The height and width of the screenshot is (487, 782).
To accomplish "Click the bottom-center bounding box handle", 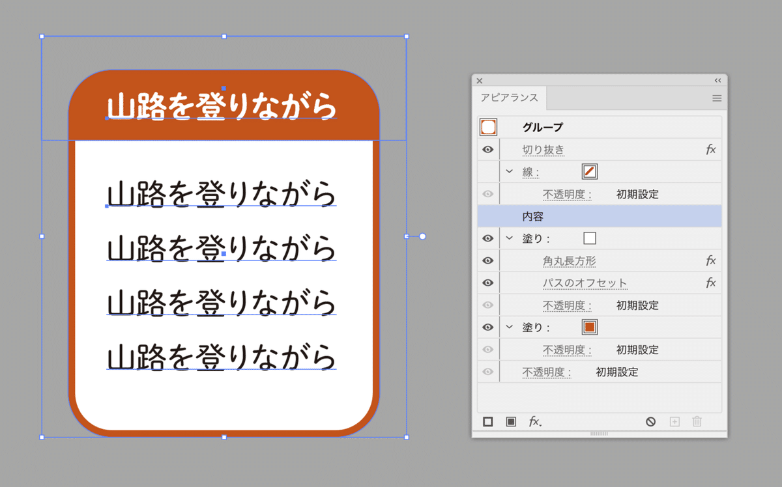I will pyautogui.click(x=224, y=437).
